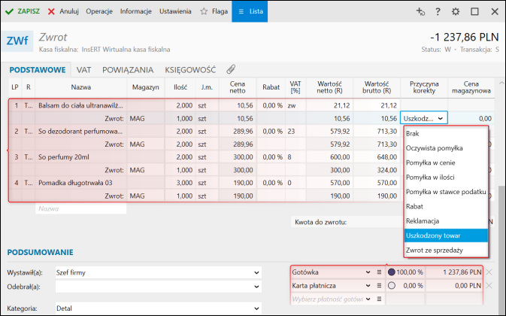The image size is (506, 316).
Task: Open the Gotówka payment row menu icon
Action: coord(380,272)
